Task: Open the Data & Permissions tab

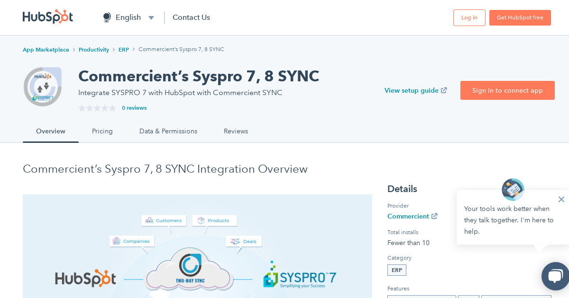Action: [x=168, y=131]
